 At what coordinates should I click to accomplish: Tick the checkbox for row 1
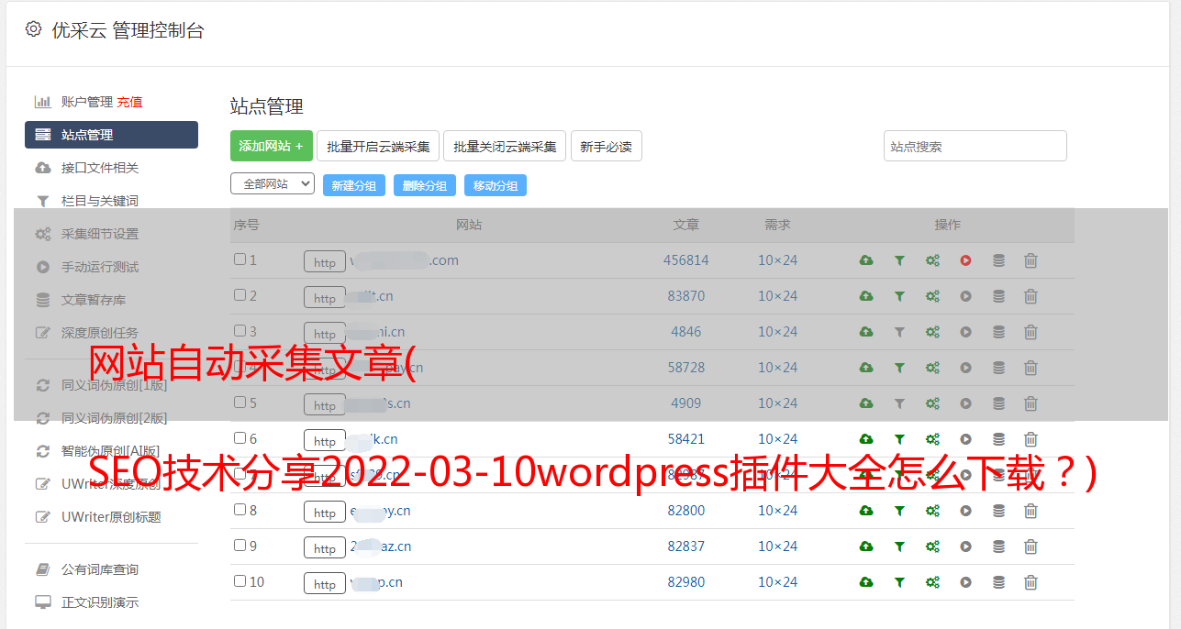(x=240, y=259)
